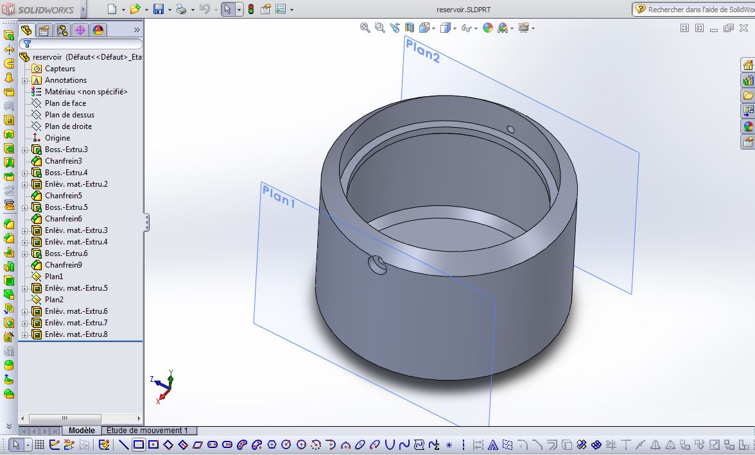Open Design Library icon in task pane
The width and height of the screenshot is (755, 455).
tap(748, 80)
